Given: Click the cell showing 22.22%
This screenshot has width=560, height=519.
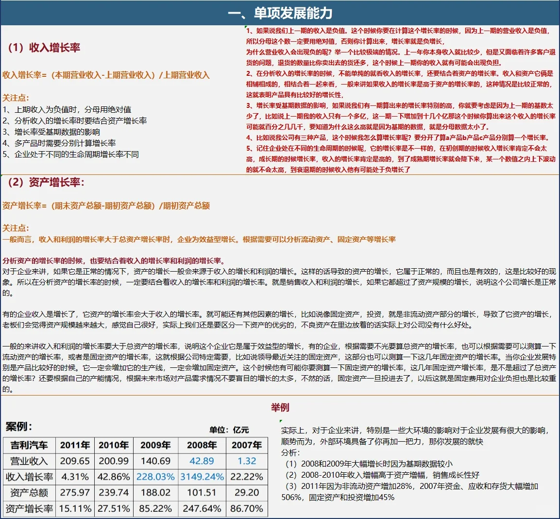Looking at the screenshot, I should pos(247,477).
